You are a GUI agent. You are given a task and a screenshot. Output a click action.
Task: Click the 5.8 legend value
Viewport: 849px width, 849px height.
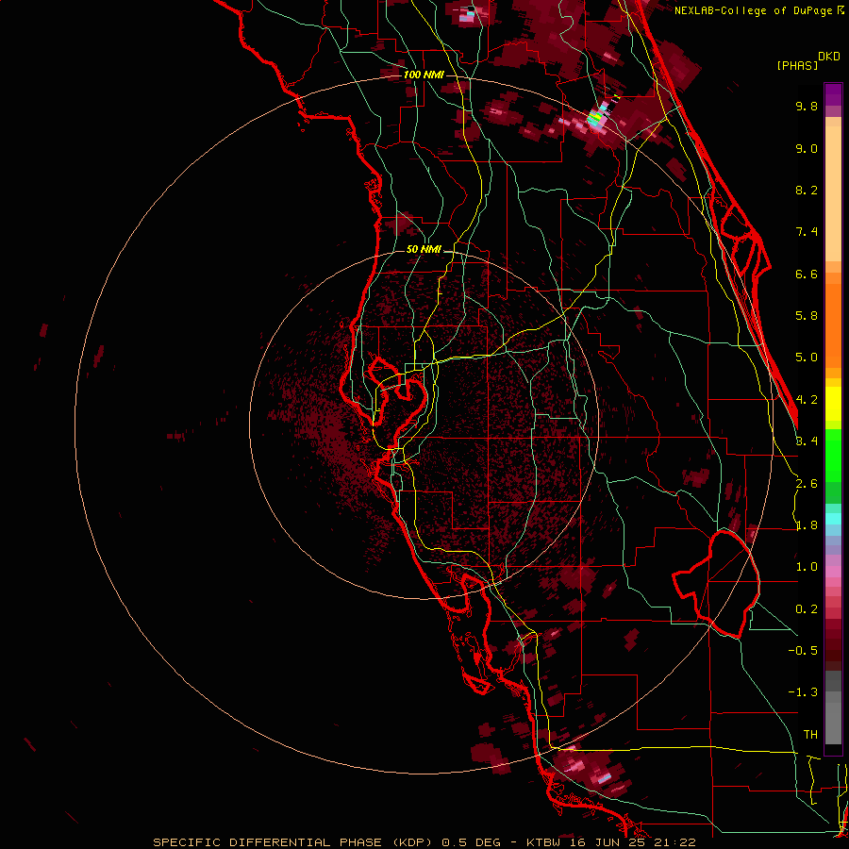(x=807, y=316)
